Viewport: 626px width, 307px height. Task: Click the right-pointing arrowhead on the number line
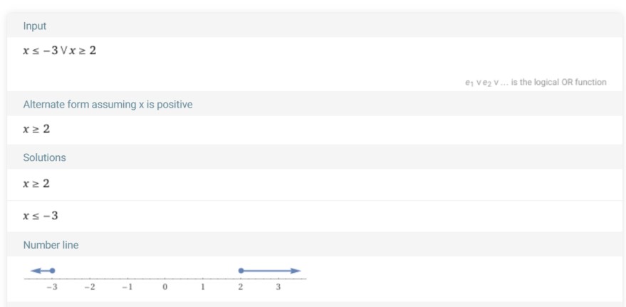296,271
